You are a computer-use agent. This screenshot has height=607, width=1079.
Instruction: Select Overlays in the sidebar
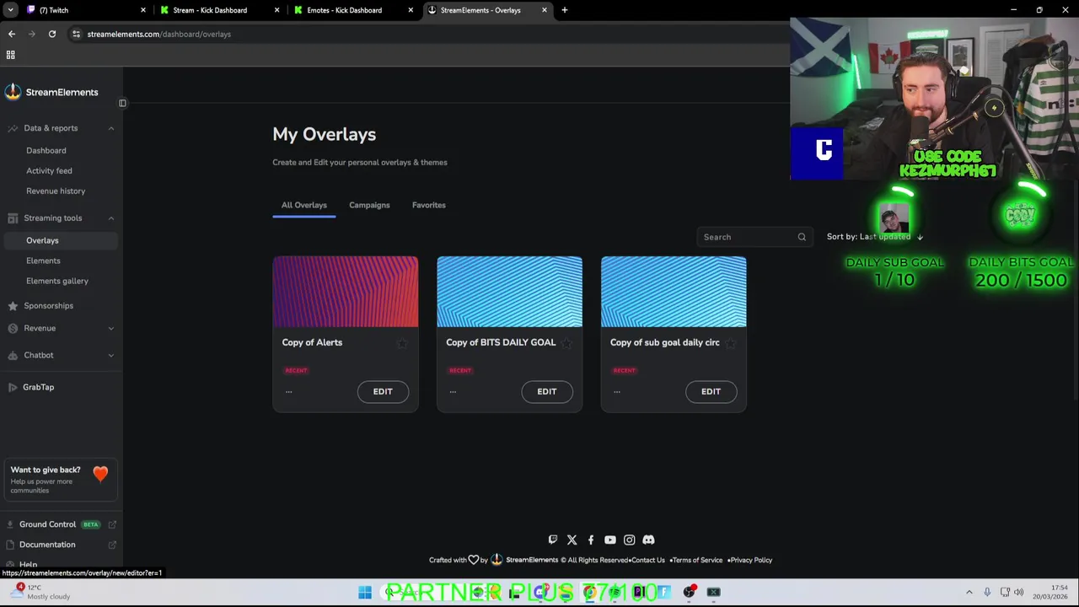(60, 240)
